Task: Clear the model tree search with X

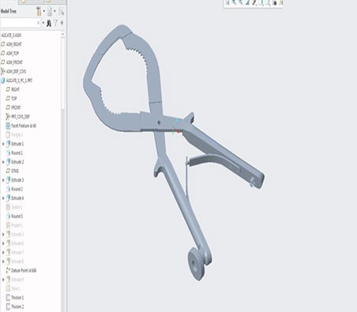Action: click(38, 23)
